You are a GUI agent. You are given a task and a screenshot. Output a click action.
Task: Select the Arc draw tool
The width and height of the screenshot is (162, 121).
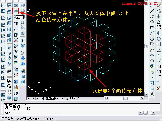pos(152,33)
